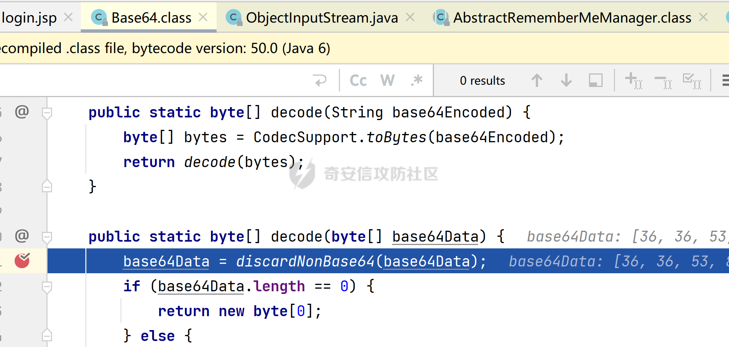729x347 pixels.
Task: Toggle Regex search option
Action: (x=417, y=81)
